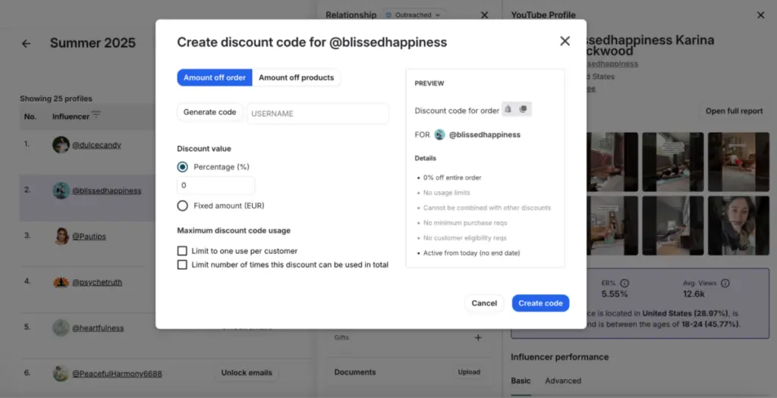Click the back arrow beside Summer 2025
The height and width of the screenshot is (398, 777).
click(26, 43)
